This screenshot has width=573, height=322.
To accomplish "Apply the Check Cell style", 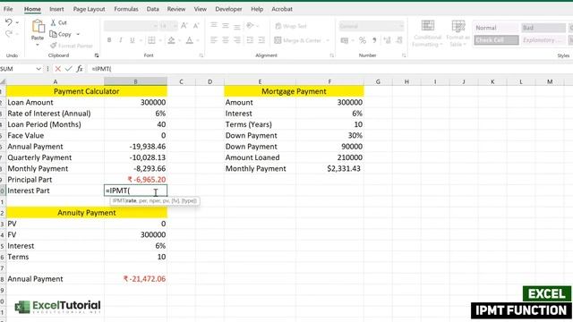I will (x=496, y=39).
